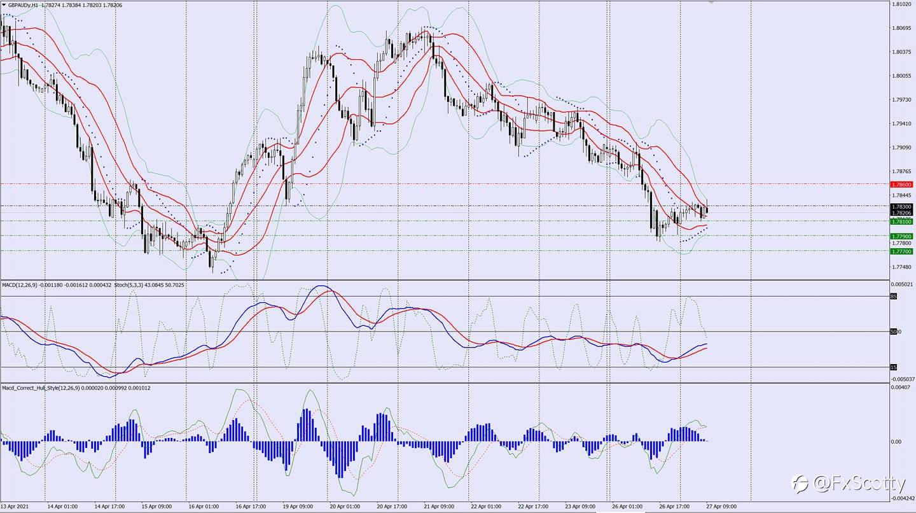
Task: Click the 1.78445 price scale value
Action: pyautogui.click(x=901, y=195)
